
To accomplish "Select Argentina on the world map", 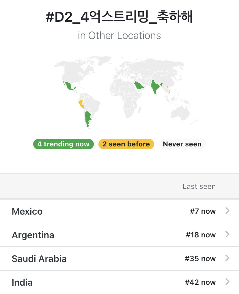I will pos(87,118).
